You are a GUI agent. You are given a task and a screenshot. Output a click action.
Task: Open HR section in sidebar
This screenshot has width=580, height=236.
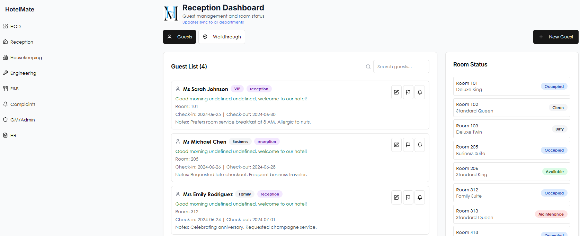10,135
